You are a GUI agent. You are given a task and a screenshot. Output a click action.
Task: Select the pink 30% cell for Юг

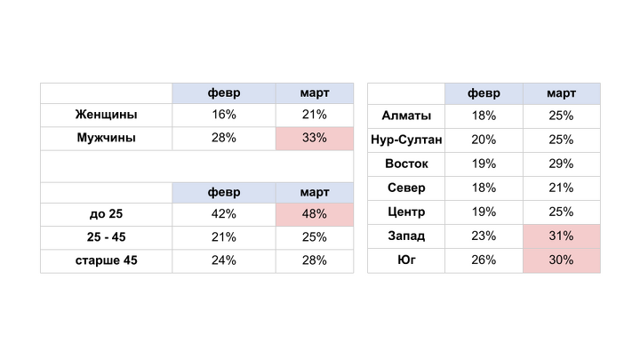pyautogui.click(x=561, y=260)
